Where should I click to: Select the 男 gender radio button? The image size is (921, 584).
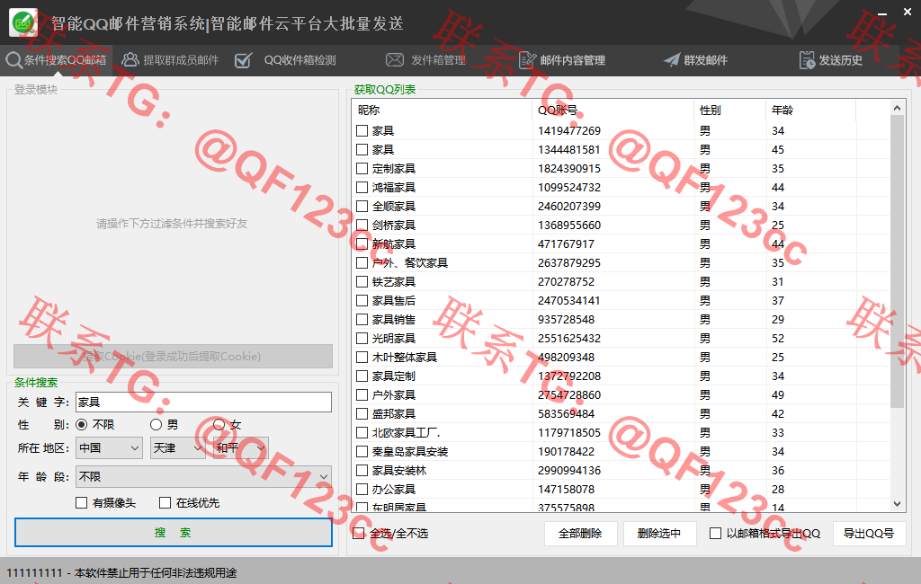(156, 424)
